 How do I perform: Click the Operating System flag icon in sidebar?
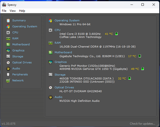pyautogui.click(x=8, y=26)
